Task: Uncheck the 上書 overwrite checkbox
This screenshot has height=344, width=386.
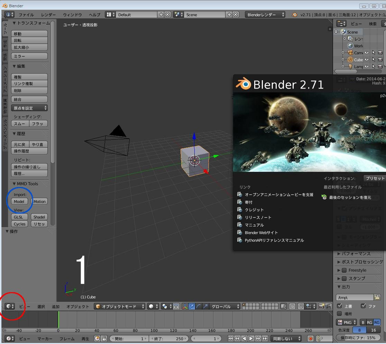Action: (340, 306)
